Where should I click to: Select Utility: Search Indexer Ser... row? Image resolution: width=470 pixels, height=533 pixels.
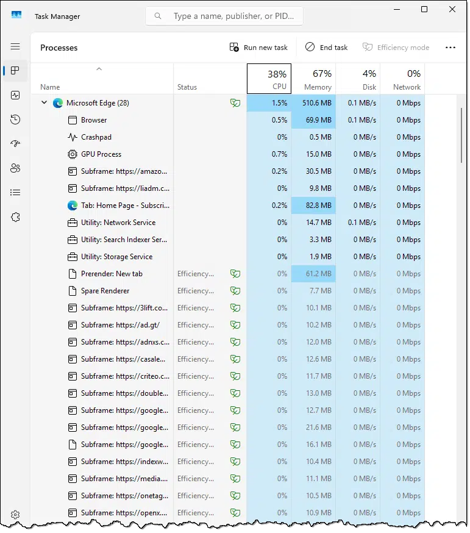228,240
